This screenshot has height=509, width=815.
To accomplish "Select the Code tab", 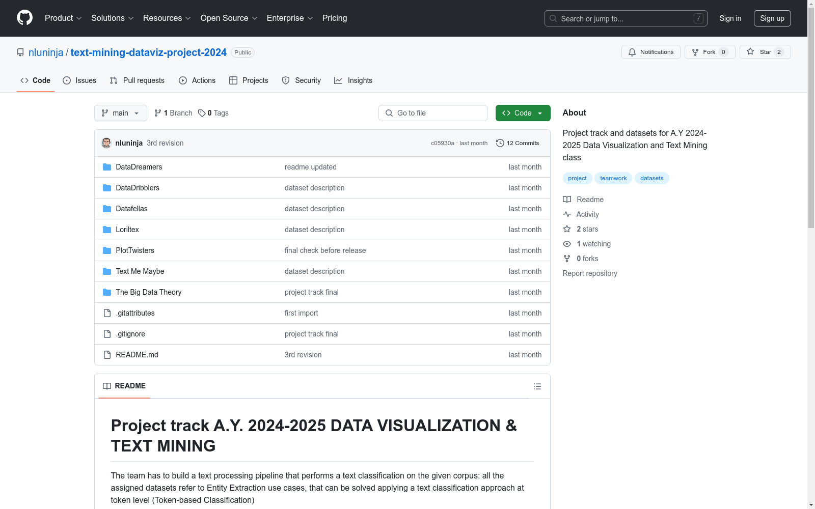I will tap(36, 80).
